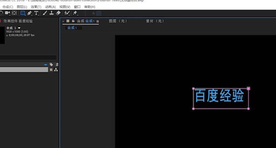
Task: Click the project search input field
Action: tap(28, 57)
